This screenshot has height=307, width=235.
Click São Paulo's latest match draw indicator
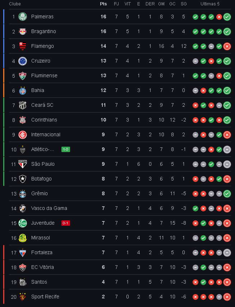(x=227, y=164)
